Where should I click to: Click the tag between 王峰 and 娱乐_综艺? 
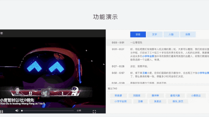click(x=158, y=101)
